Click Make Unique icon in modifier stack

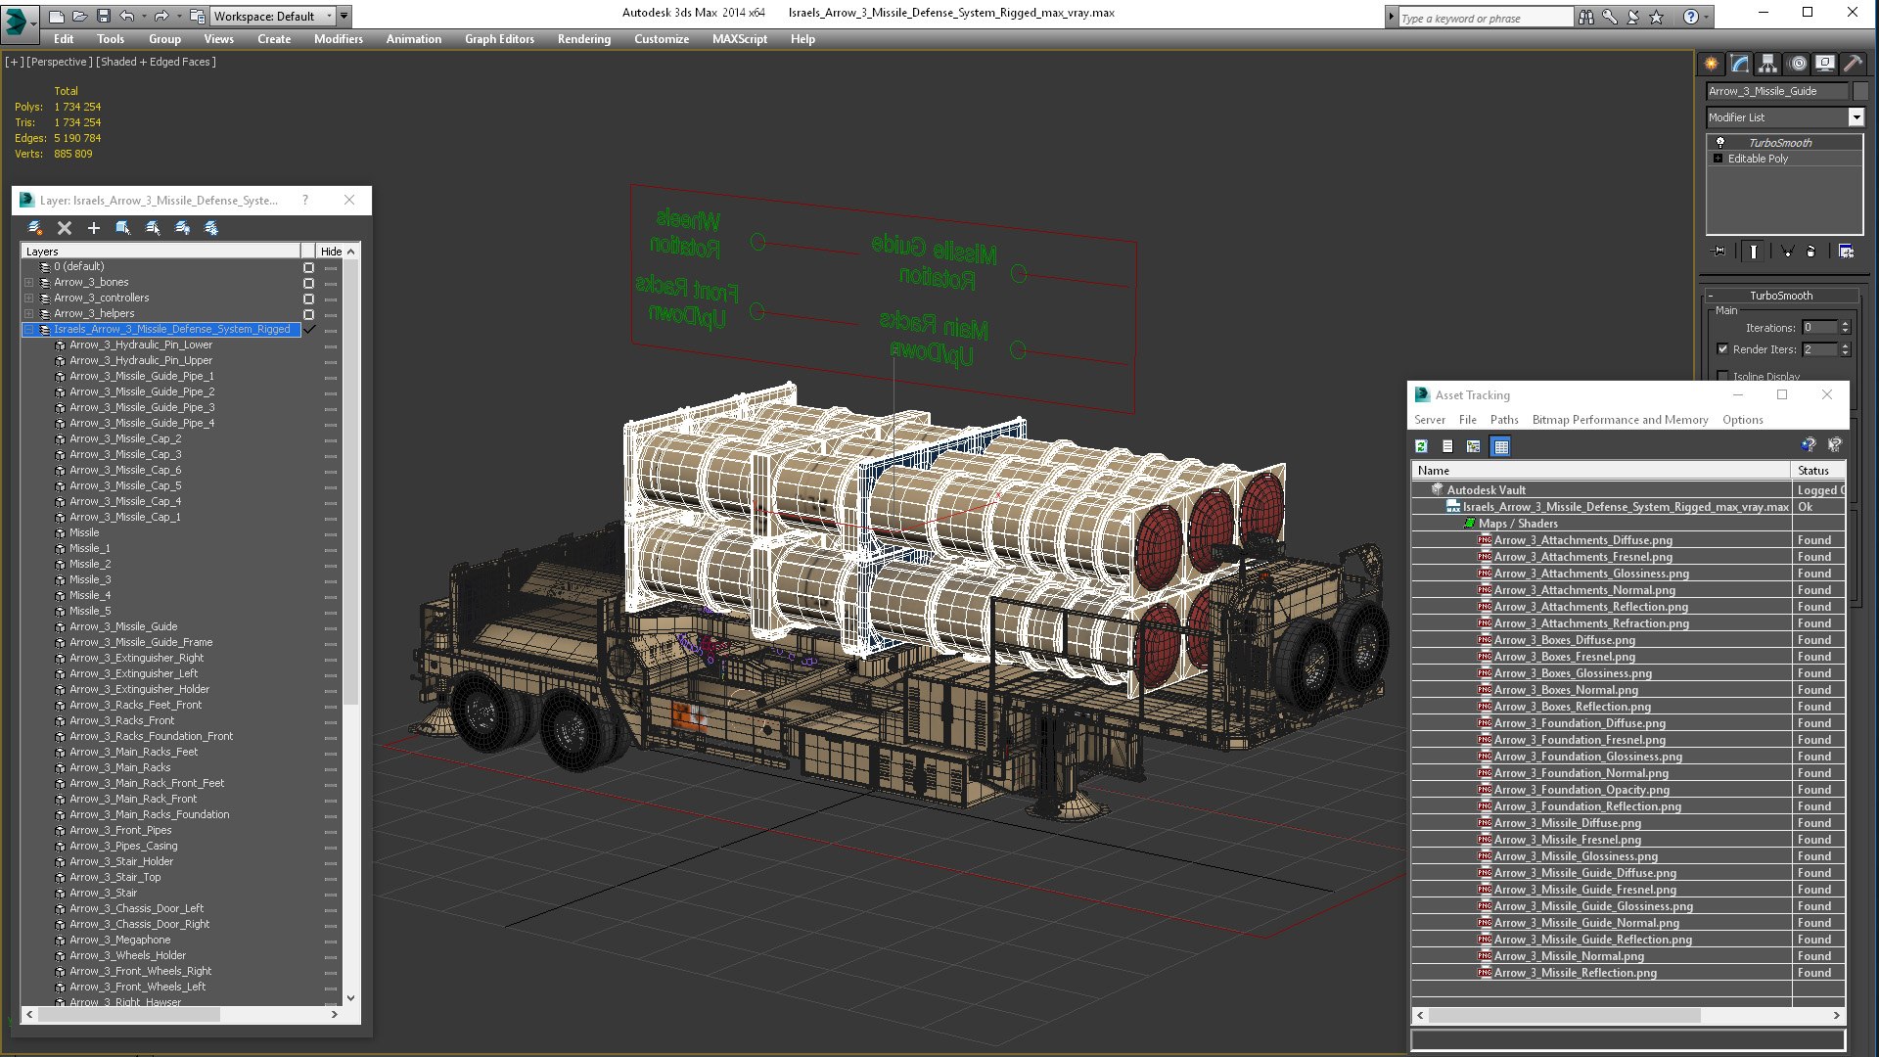(1787, 252)
